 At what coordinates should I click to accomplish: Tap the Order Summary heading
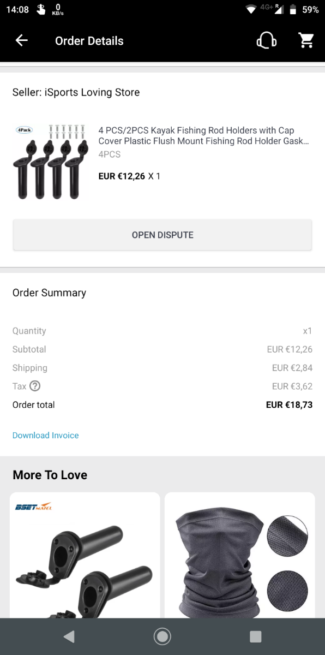tap(49, 293)
